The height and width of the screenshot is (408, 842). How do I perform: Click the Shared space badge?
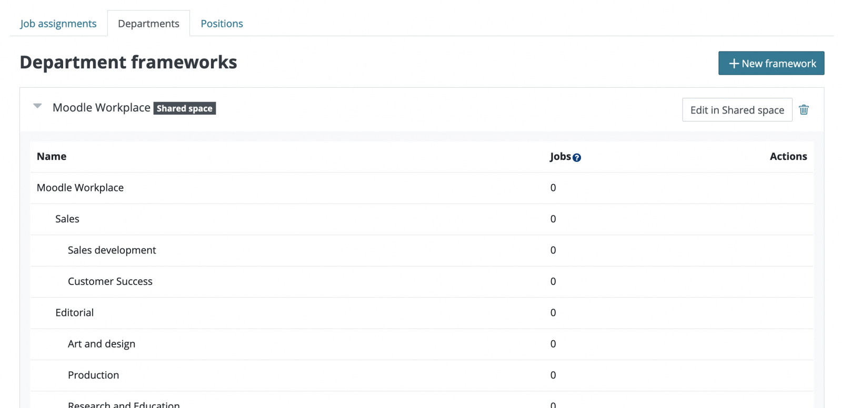[x=185, y=108]
